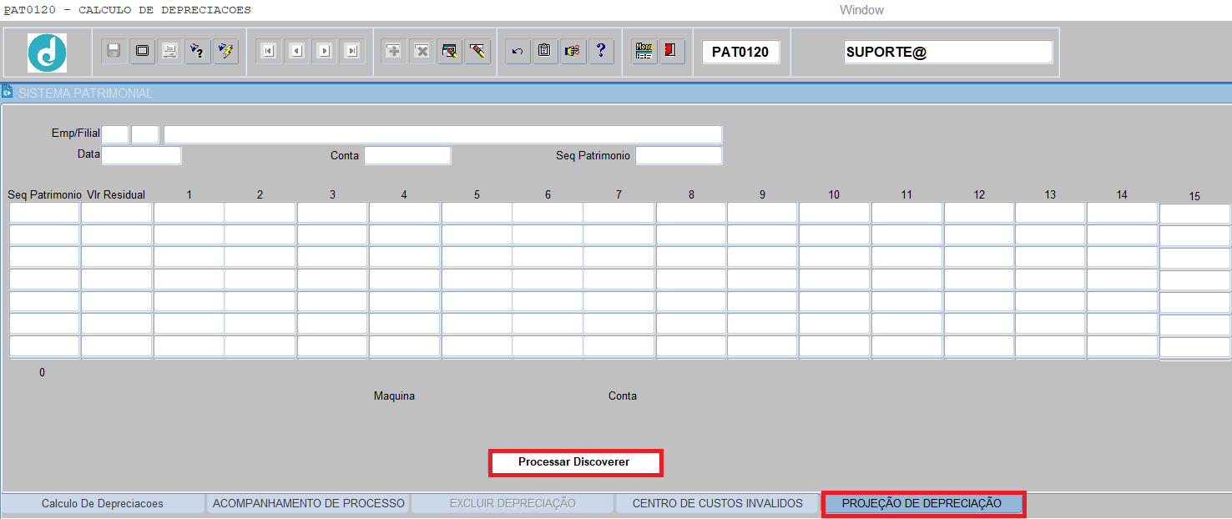
Task: Open the Menu icon in toolbar
Action: (644, 52)
